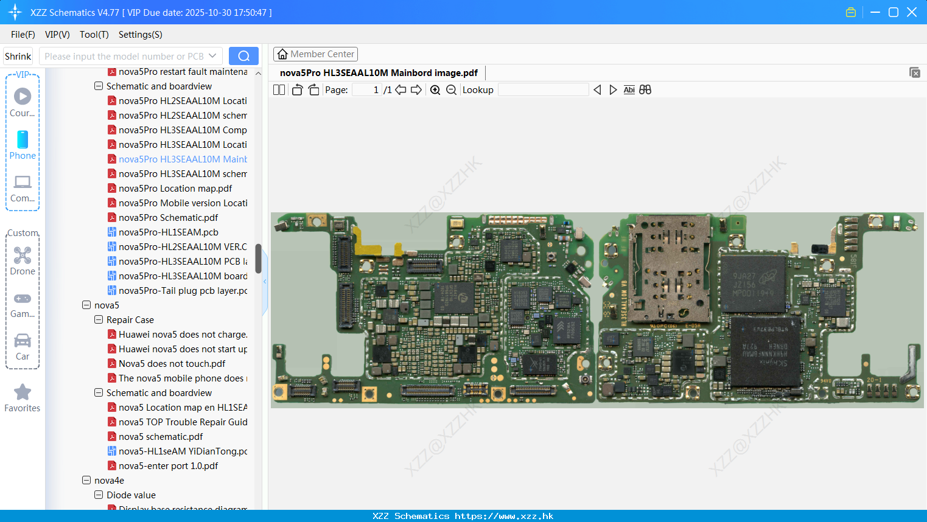
Task: Click the detach window icon at top right of viewer
Action: pos(915,72)
